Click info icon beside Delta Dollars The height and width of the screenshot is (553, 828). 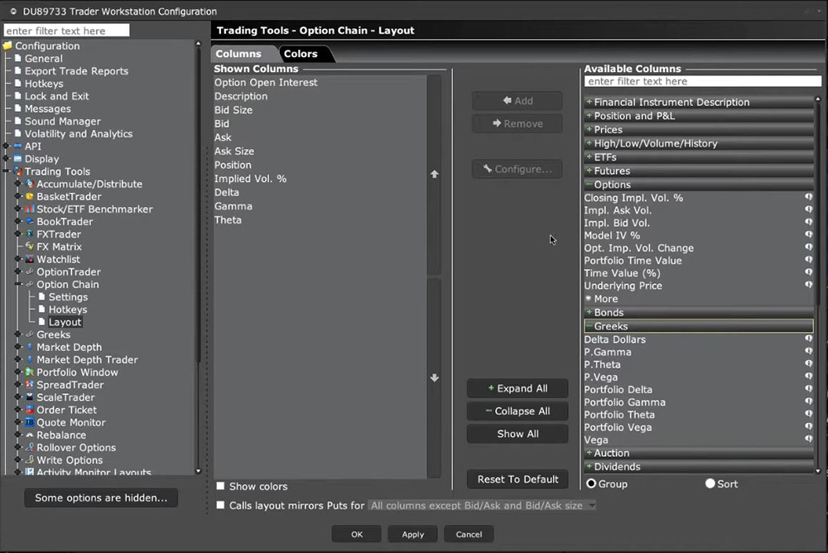pos(808,339)
